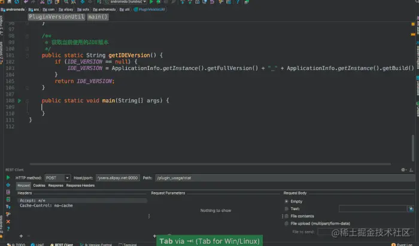The height and width of the screenshot is (246, 419).
Task: Click the hide panel icon beside the gear
Action: [x=411, y=169]
